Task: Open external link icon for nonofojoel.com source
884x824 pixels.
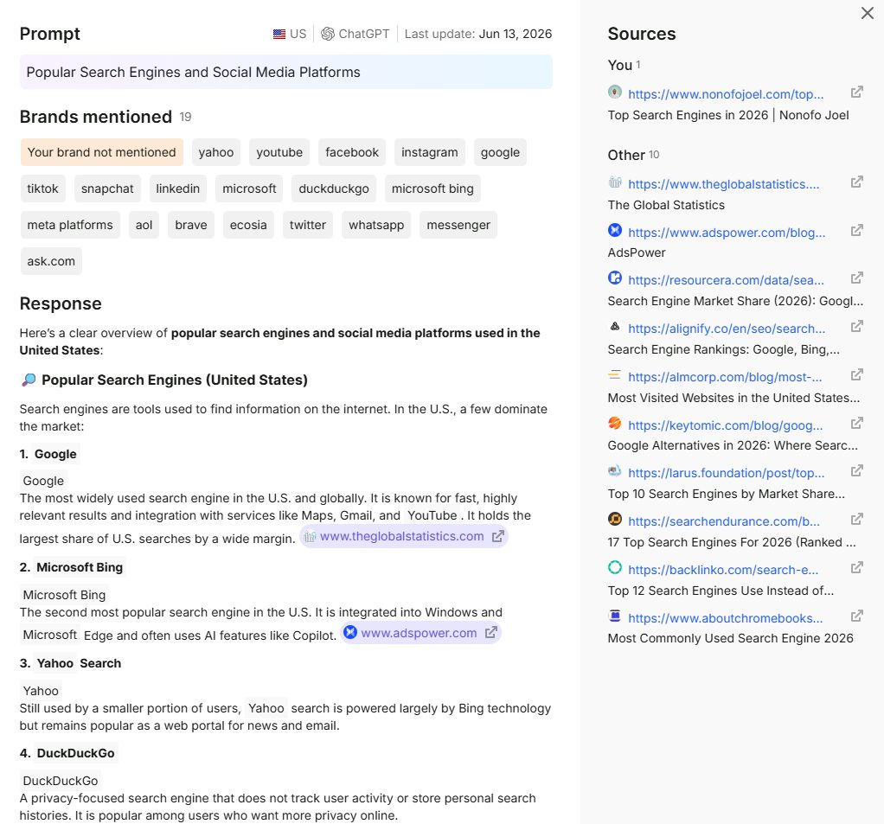Action: 857,92
